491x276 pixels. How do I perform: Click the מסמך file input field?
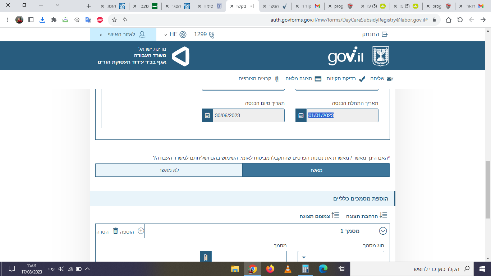point(249,257)
